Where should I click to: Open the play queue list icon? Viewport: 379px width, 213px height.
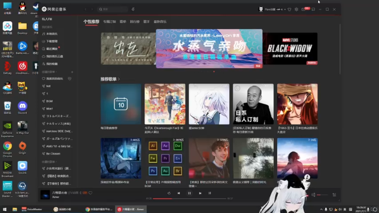pos(334,195)
